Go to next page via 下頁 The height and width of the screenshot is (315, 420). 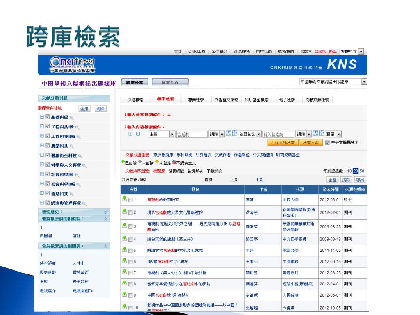click(x=259, y=180)
